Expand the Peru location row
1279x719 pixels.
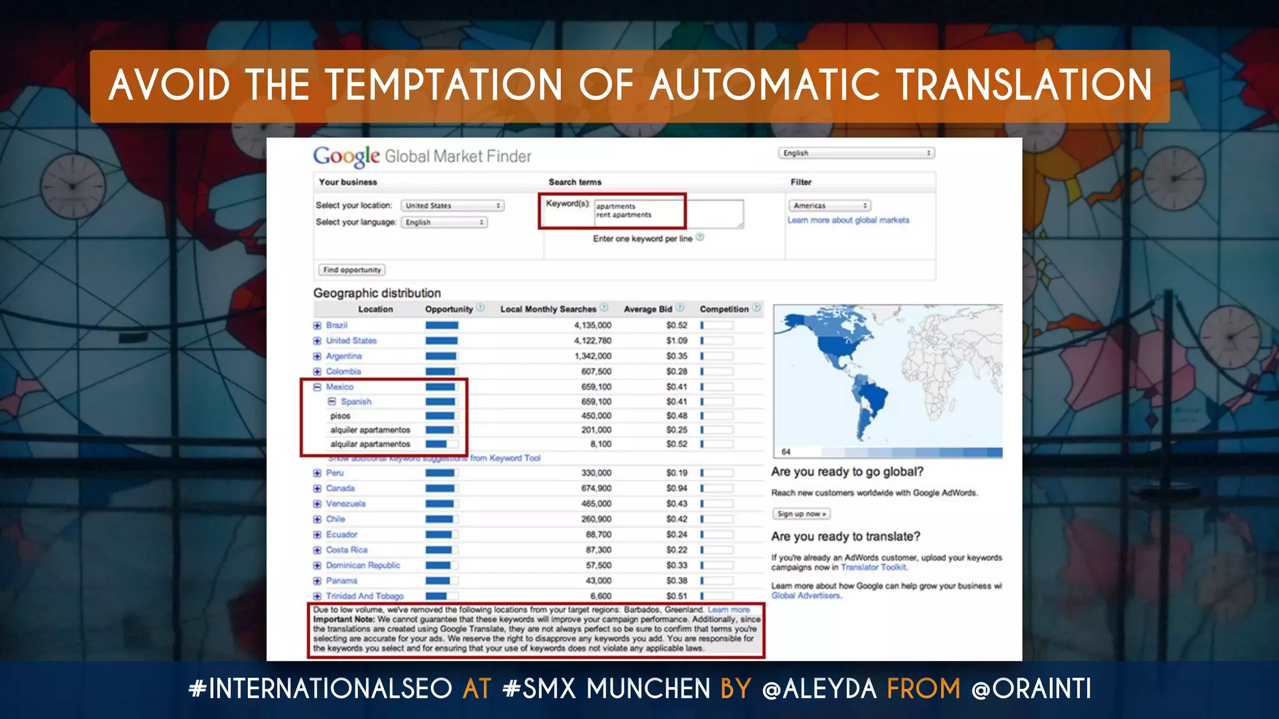point(317,473)
